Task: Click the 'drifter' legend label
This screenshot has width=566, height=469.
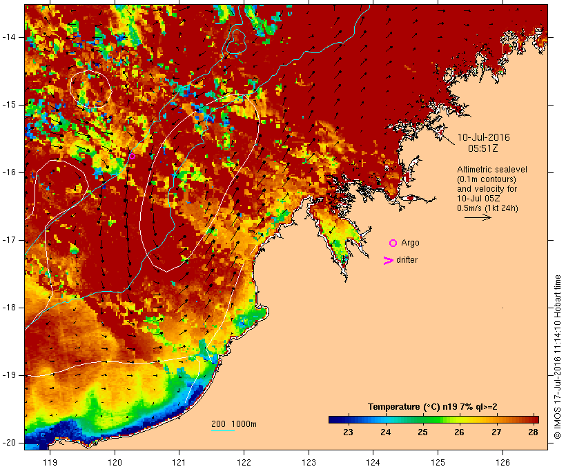Action: pyautogui.click(x=407, y=260)
